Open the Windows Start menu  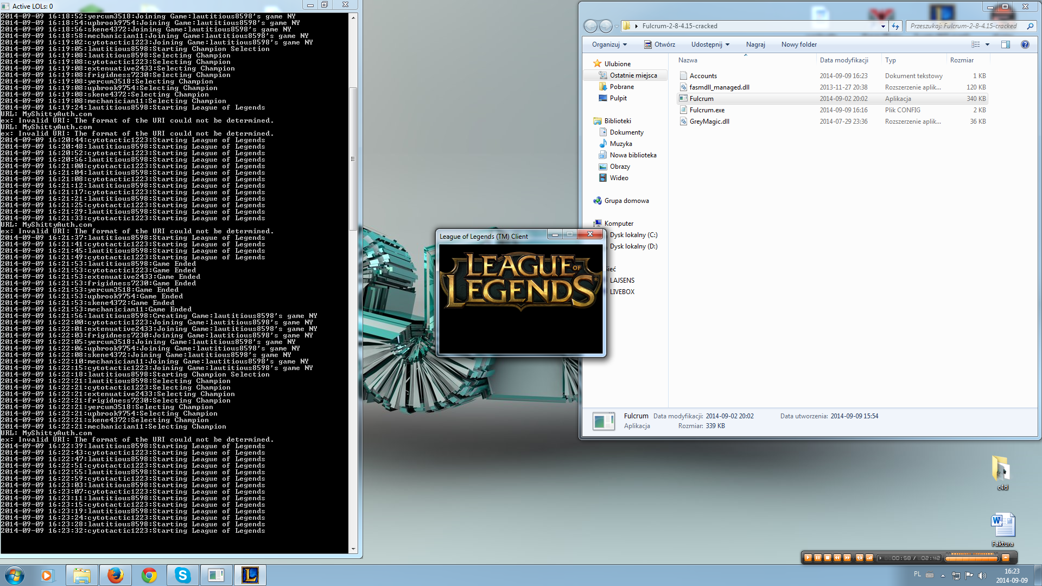(x=15, y=575)
